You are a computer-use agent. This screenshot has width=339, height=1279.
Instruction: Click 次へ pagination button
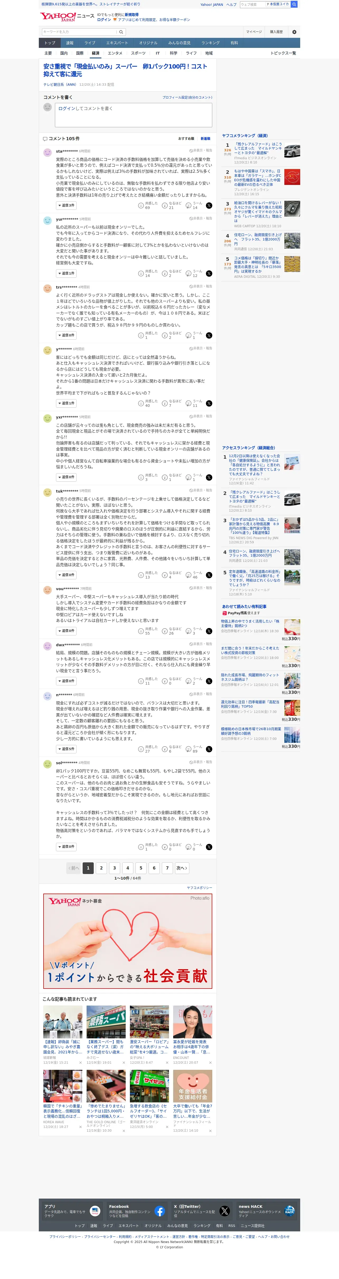(182, 868)
